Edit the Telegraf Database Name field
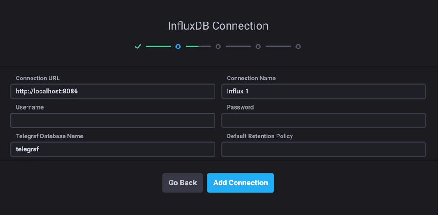 click(112, 149)
